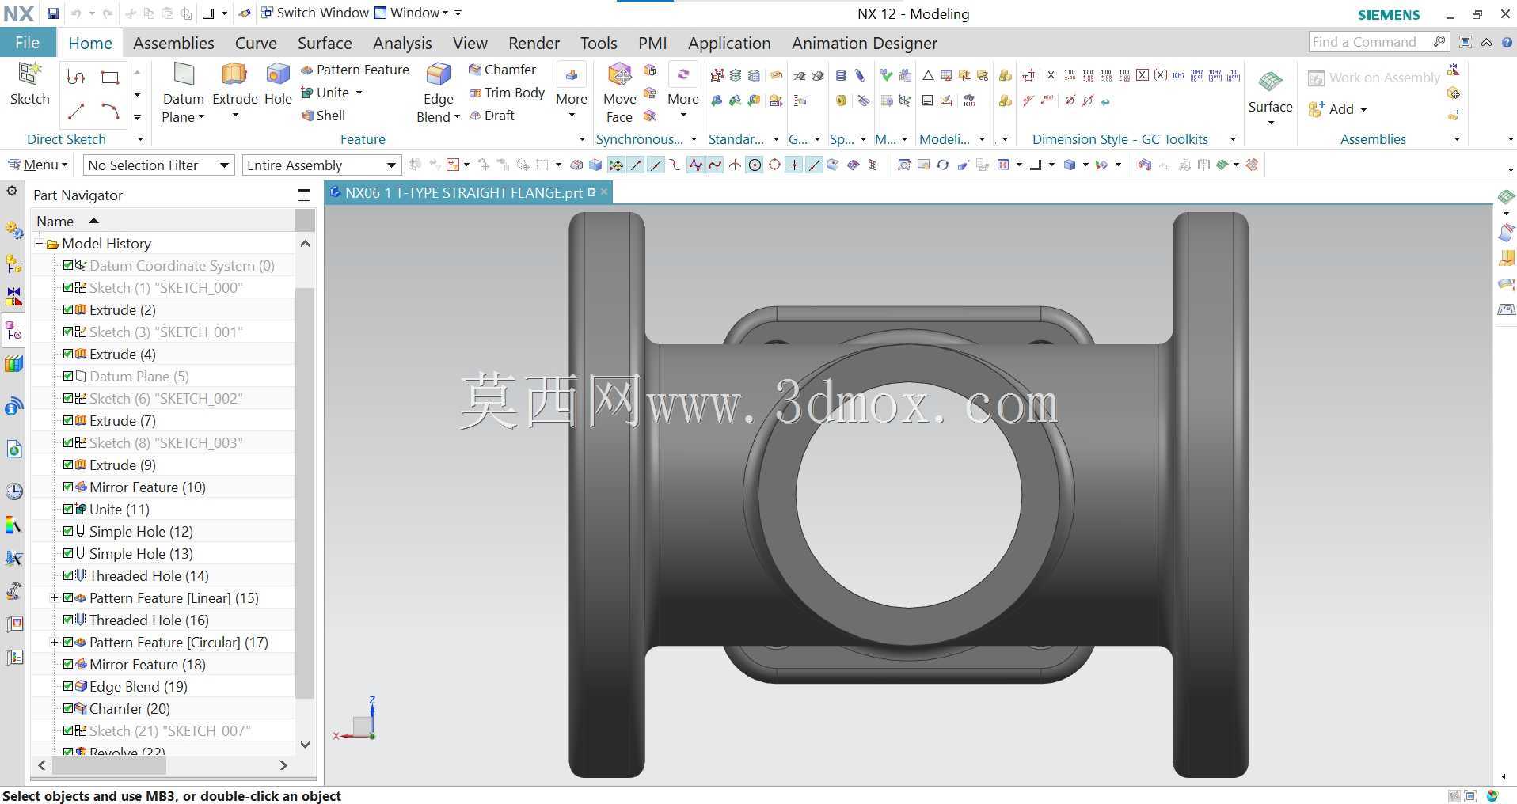Image resolution: width=1517 pixels, height=804 pixels.
Task: Select the Draft feature tool
Action: click(492, 116)
